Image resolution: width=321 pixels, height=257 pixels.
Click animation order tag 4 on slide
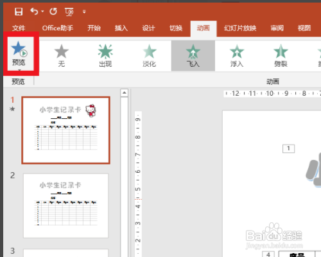click(268, 254)
